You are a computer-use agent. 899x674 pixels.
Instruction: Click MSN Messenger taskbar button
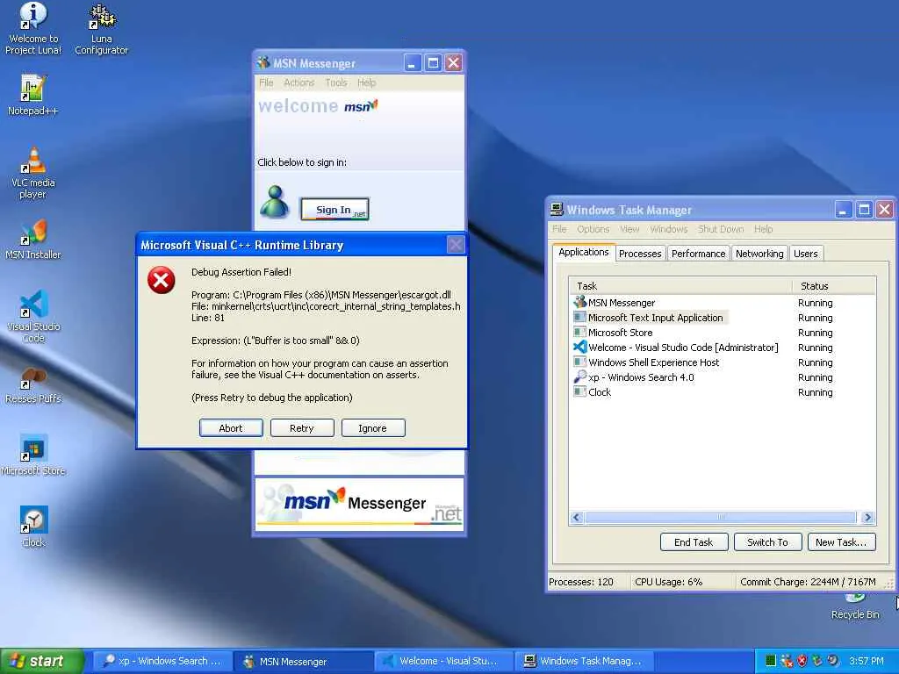pyautogui.click(x=303, y=661)
